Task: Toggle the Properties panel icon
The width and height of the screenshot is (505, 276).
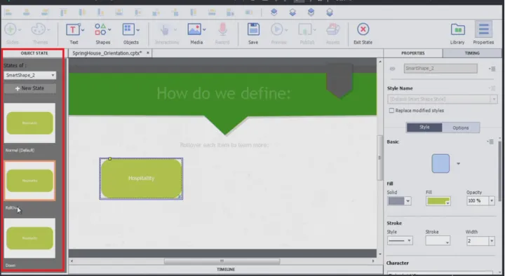Action: coord(483,29)
